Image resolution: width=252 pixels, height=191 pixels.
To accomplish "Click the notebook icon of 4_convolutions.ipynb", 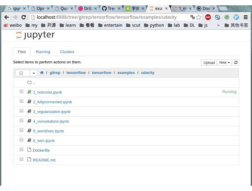I will coord(29,121).
